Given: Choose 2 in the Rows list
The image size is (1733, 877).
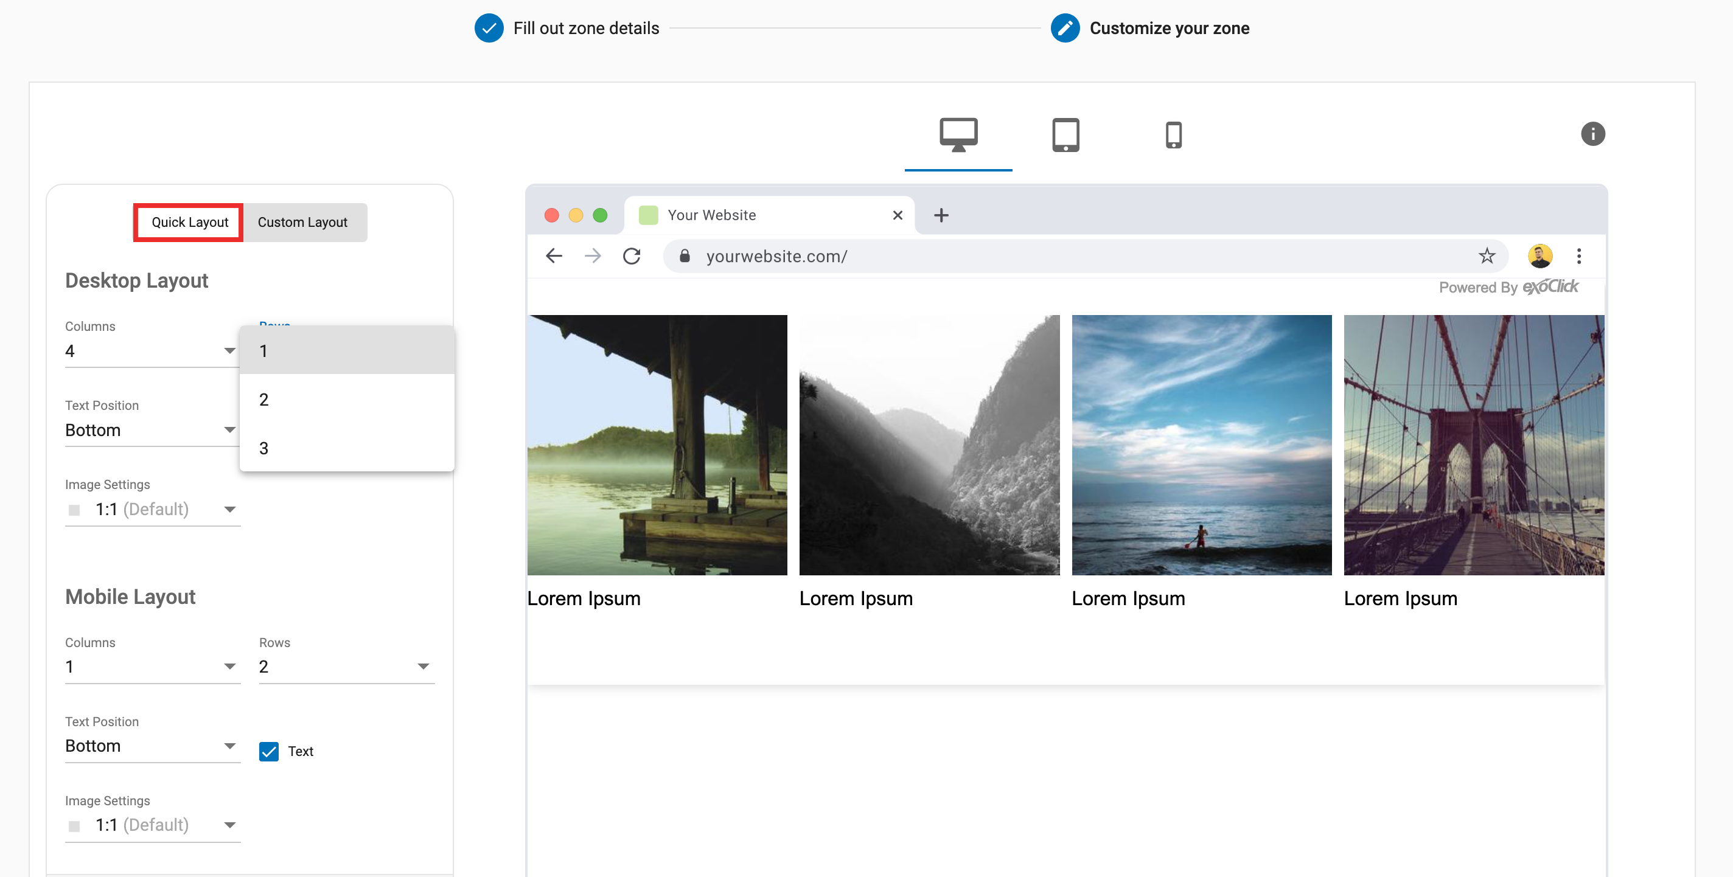Looking at the screenshot, I should [x=346, y=400].
